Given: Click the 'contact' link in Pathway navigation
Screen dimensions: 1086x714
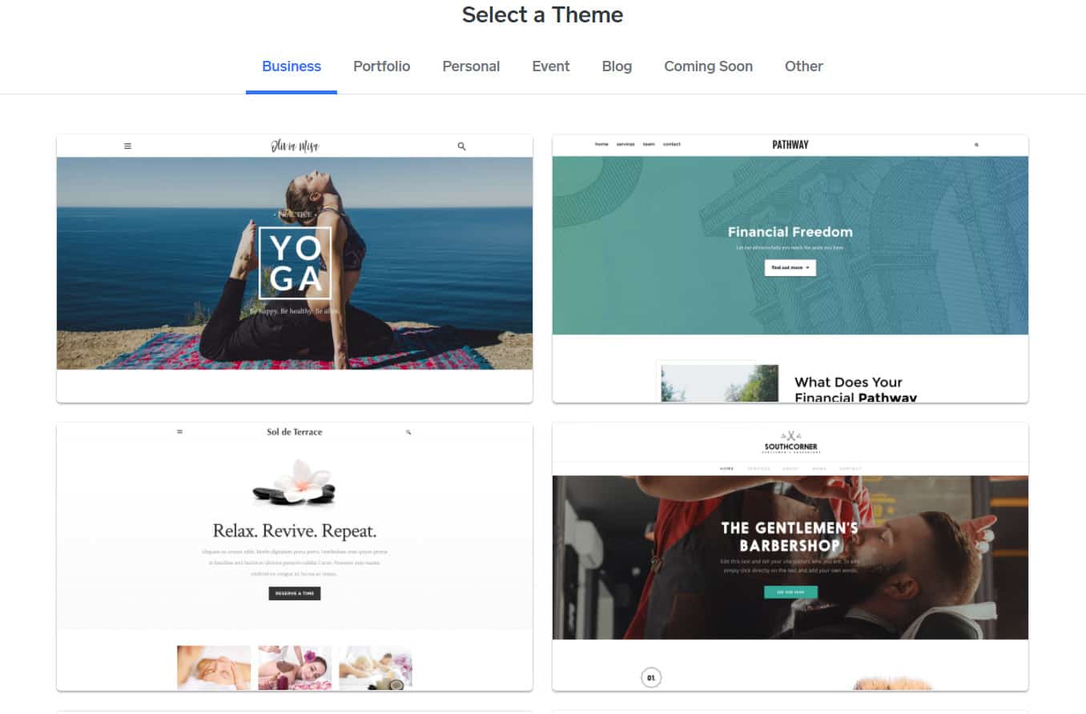Looking at the screenshot, I should pos(672,144).
